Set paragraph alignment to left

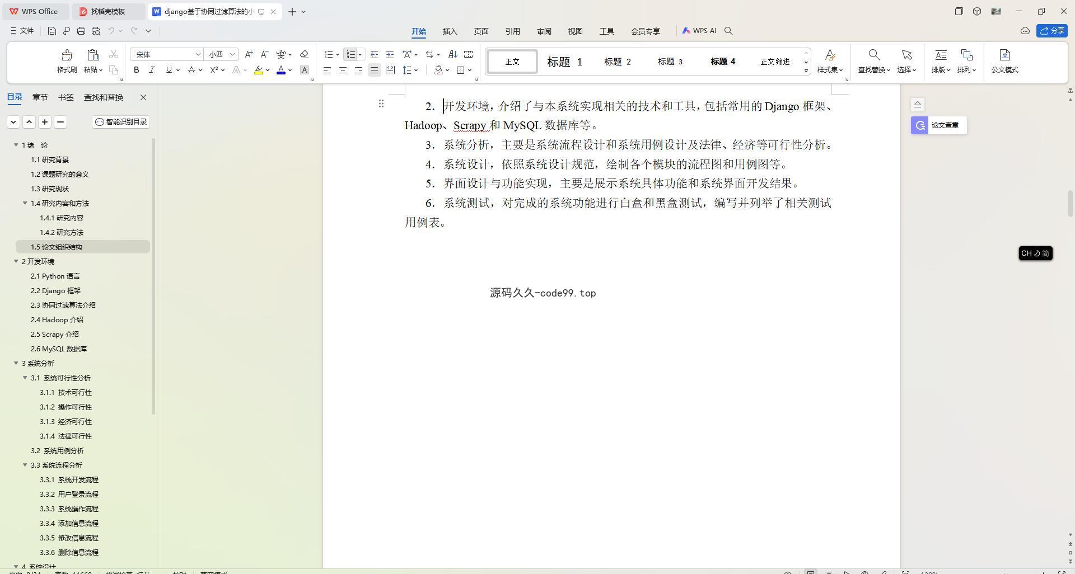click(x=327, y=70)
